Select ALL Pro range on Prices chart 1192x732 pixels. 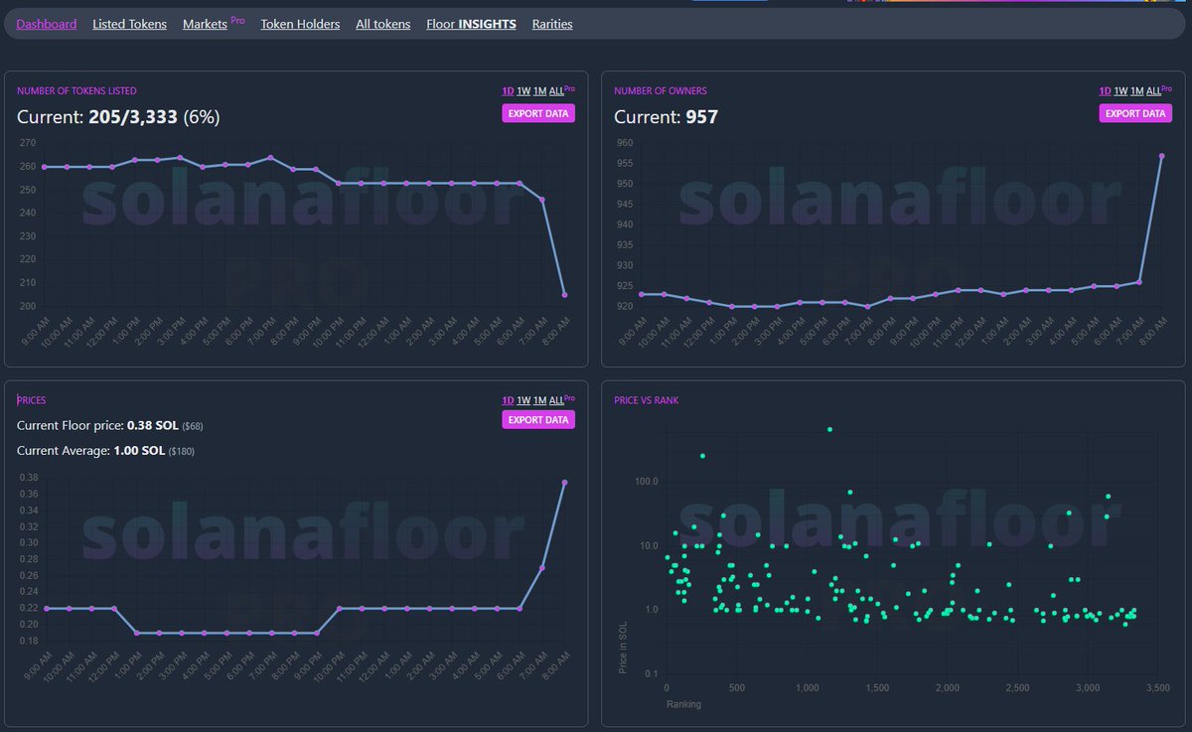point(562,399)
